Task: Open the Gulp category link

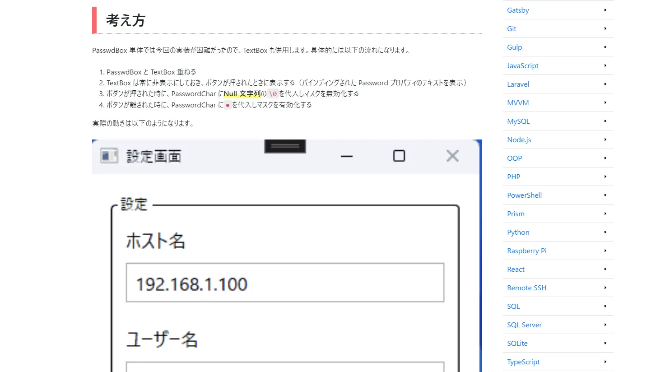Action: pyautogui.click(x=514, y=47)
